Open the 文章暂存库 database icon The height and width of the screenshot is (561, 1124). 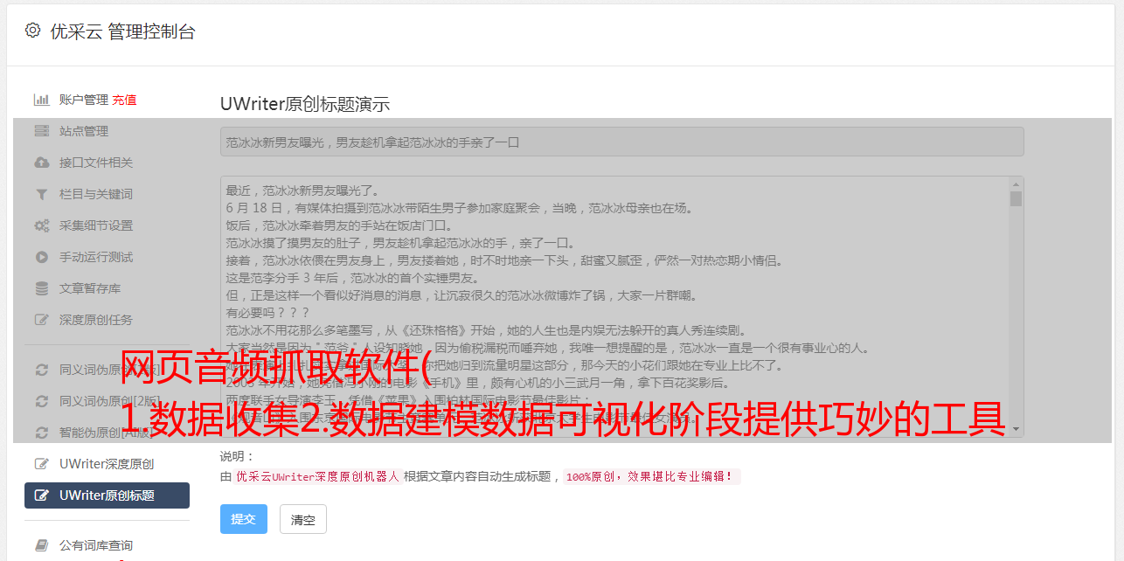coord(41,288)
